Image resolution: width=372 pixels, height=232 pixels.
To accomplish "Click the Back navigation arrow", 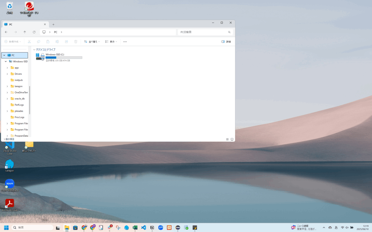I will (6, 32).
